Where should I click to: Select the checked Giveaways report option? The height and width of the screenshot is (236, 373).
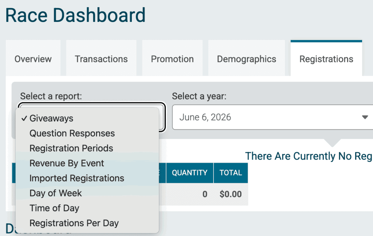pyautogui.click(x=51, y=118)
